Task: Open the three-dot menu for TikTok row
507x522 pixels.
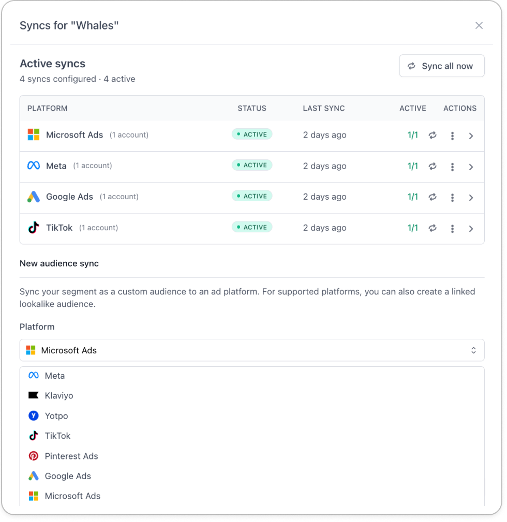Action: (452, 228)
